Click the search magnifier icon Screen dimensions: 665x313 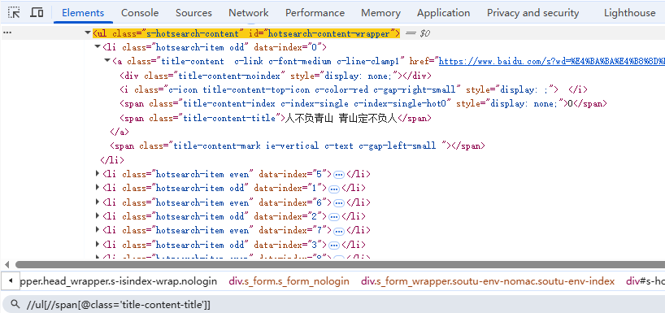(x=15, y=304)
